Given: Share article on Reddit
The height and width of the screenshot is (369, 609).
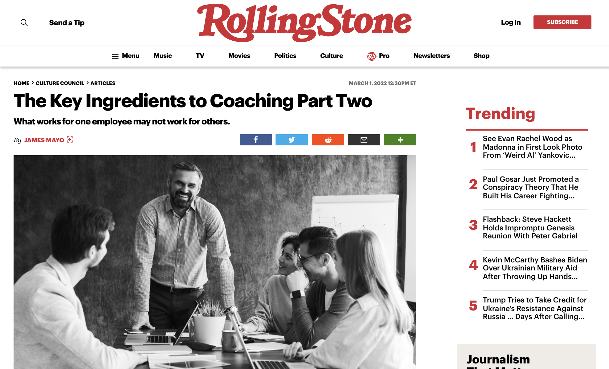Looking at the screenshot, I should coord(328,140).
